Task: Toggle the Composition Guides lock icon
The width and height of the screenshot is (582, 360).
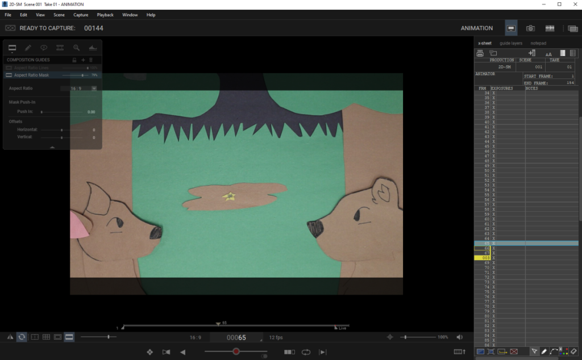Action: (74, 60)
